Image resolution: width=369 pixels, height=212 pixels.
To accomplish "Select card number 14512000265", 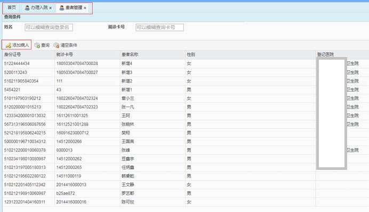I will [69, 167].
